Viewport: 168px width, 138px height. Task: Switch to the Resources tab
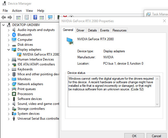point(119,30)
